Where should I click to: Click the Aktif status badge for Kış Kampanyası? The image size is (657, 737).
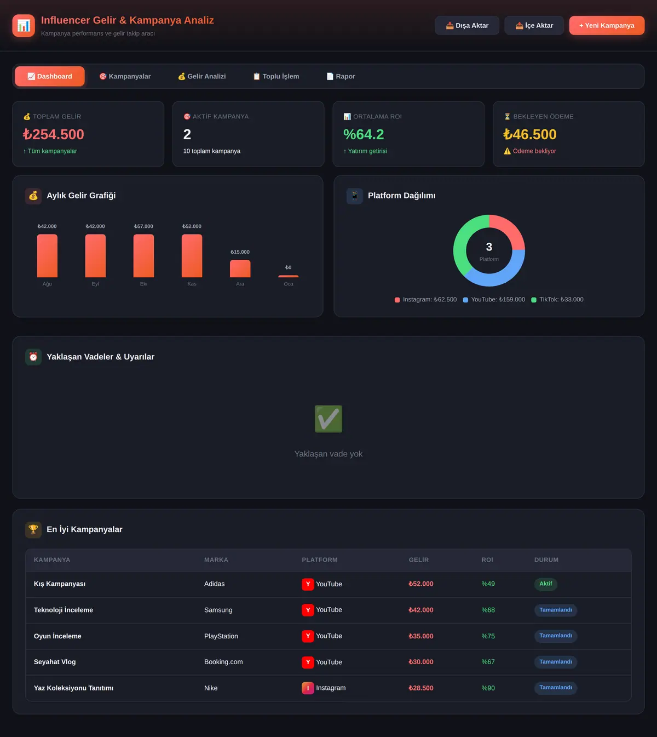click(546, 584)
